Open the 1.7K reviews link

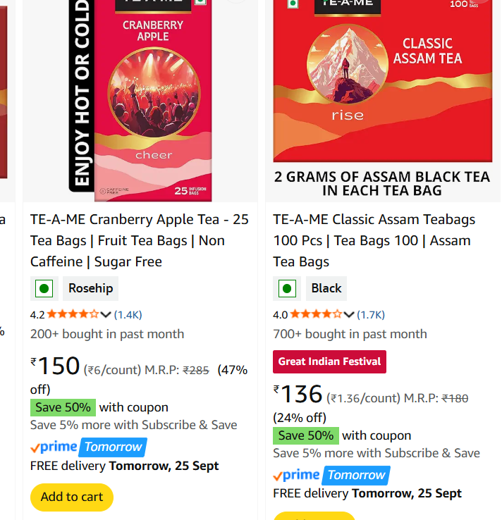pyautogui.click(x=371, y=314)
